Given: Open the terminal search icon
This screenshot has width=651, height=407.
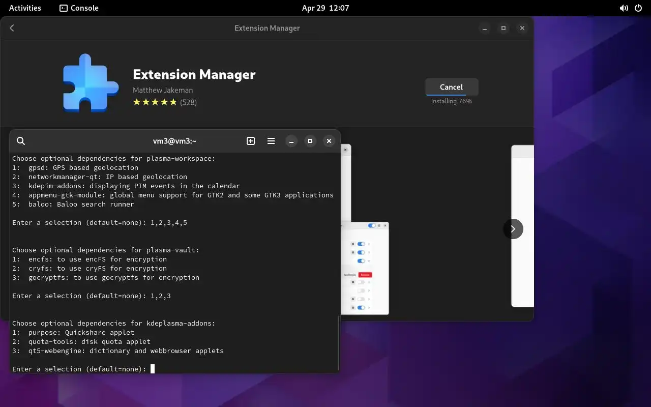Looking at the screenshot, I should click(21, 141).
